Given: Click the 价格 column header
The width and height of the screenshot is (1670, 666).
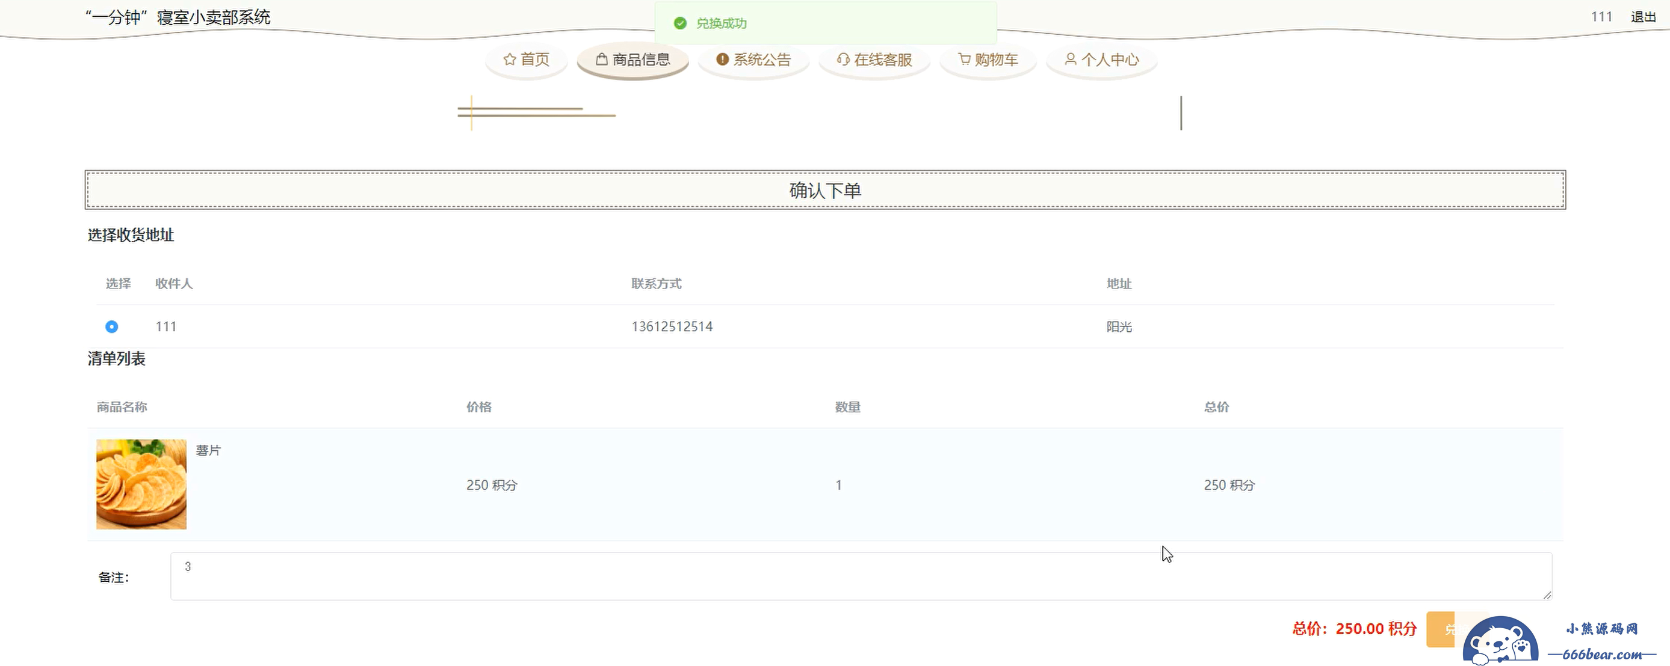Looking at the screenshot, I should [479, 407].
